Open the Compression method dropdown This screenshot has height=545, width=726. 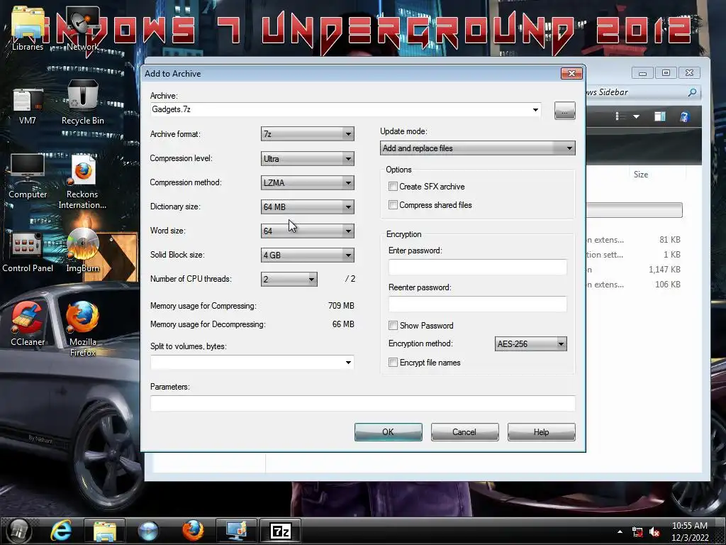click(308, 182)
